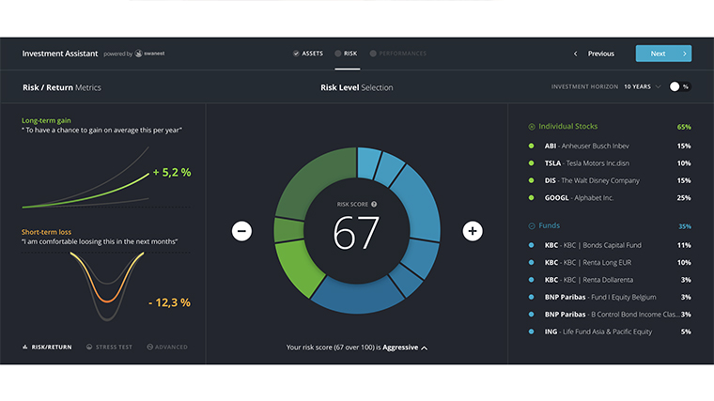The width and height of the screenshot is (714, 401).
Task: Click the Investment Assistant title
Action: (60, 54)
